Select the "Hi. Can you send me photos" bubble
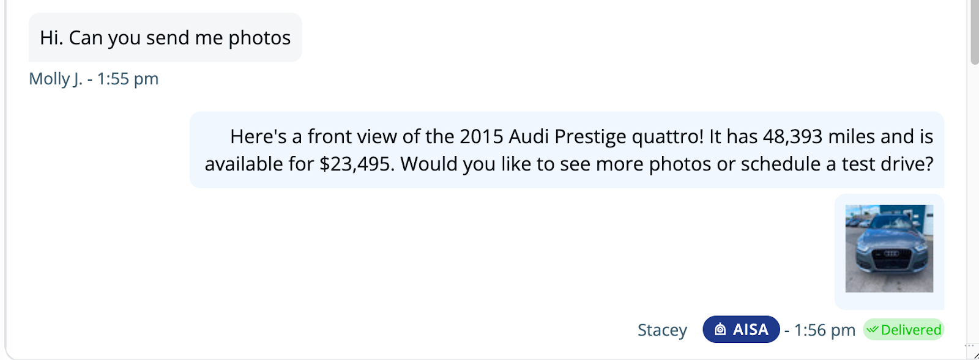Screen dimensions: 979x360 pos(165,38)
